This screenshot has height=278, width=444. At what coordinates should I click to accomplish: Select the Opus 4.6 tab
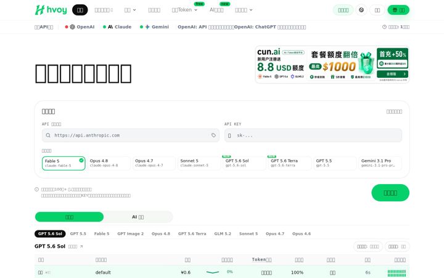tap(302, 234)
